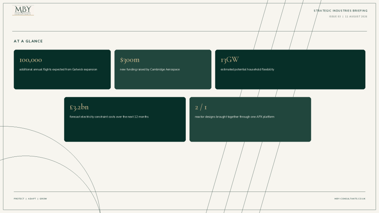The height and width of the screenshot is (213, 379).
Task: Select the 'Strategic Industries Briefing' header text
Action: click(341, 11)
